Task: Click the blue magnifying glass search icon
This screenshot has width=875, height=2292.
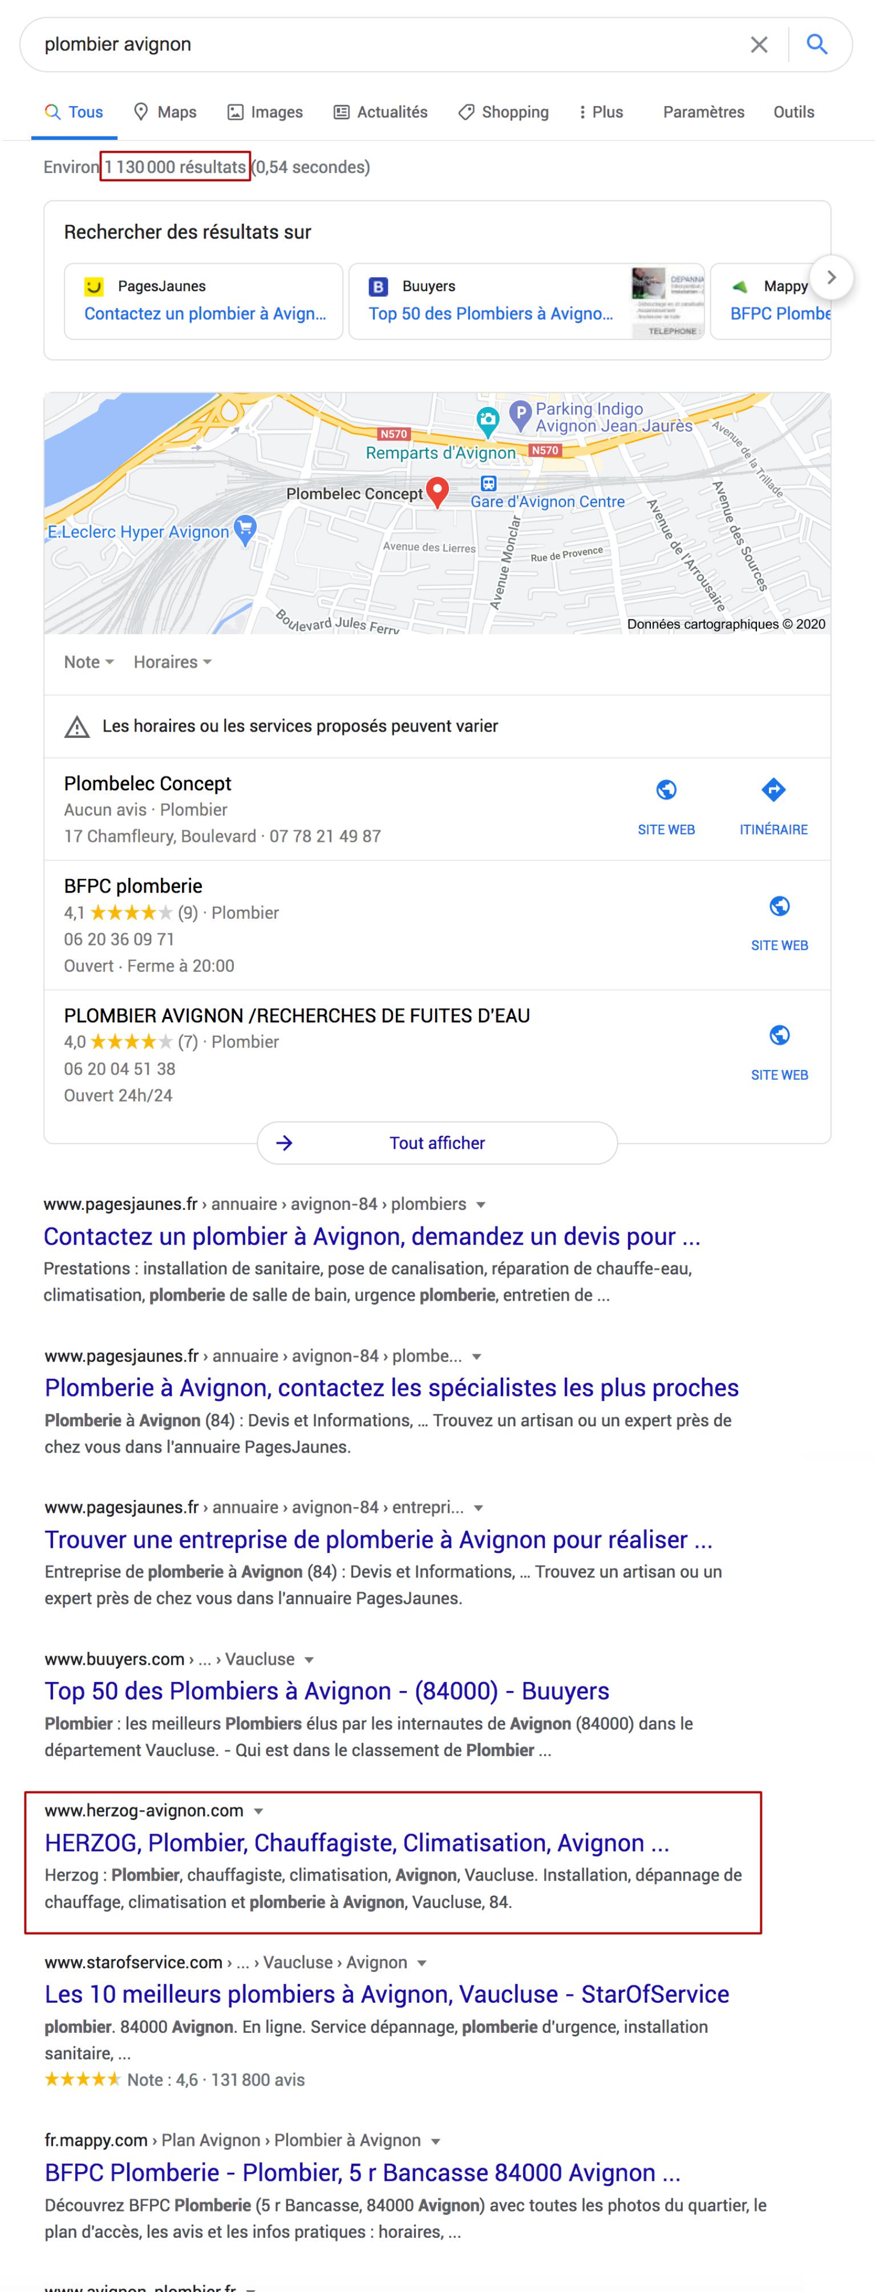Action: 816,45
